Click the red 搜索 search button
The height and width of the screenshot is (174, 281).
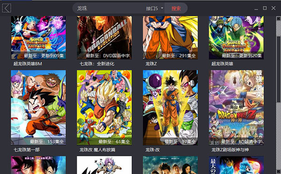tap(176, 8)
